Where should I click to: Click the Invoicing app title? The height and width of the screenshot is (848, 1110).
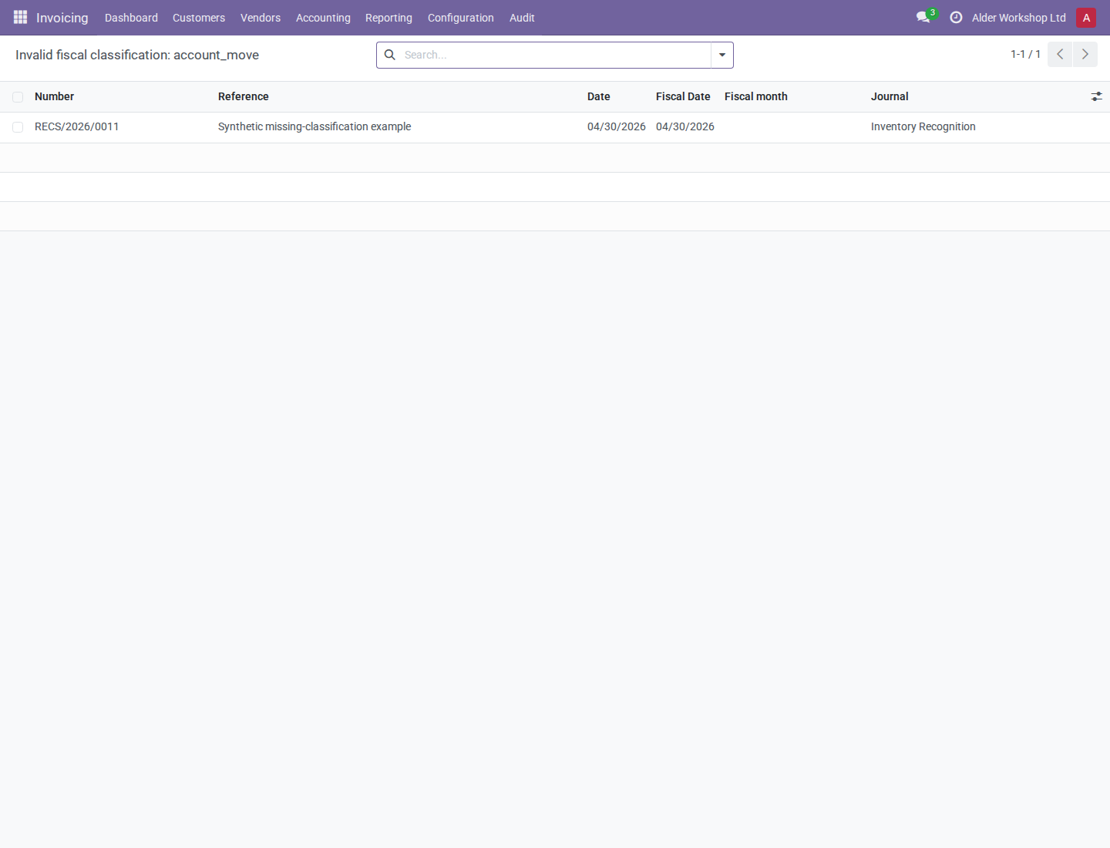click(62, 18)
